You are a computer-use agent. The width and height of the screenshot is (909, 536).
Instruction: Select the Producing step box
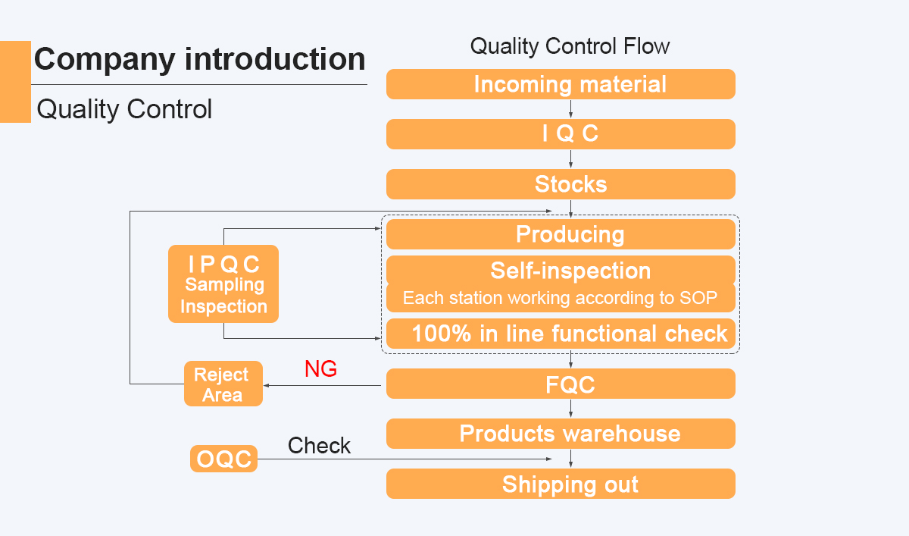click(x=561, y=234)
